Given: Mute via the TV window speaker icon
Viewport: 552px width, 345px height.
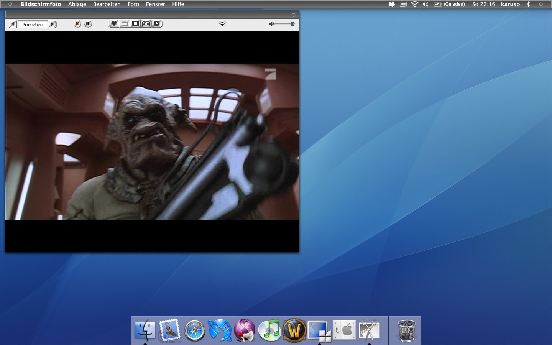Looking at the screenshot, I should (271, 24).
